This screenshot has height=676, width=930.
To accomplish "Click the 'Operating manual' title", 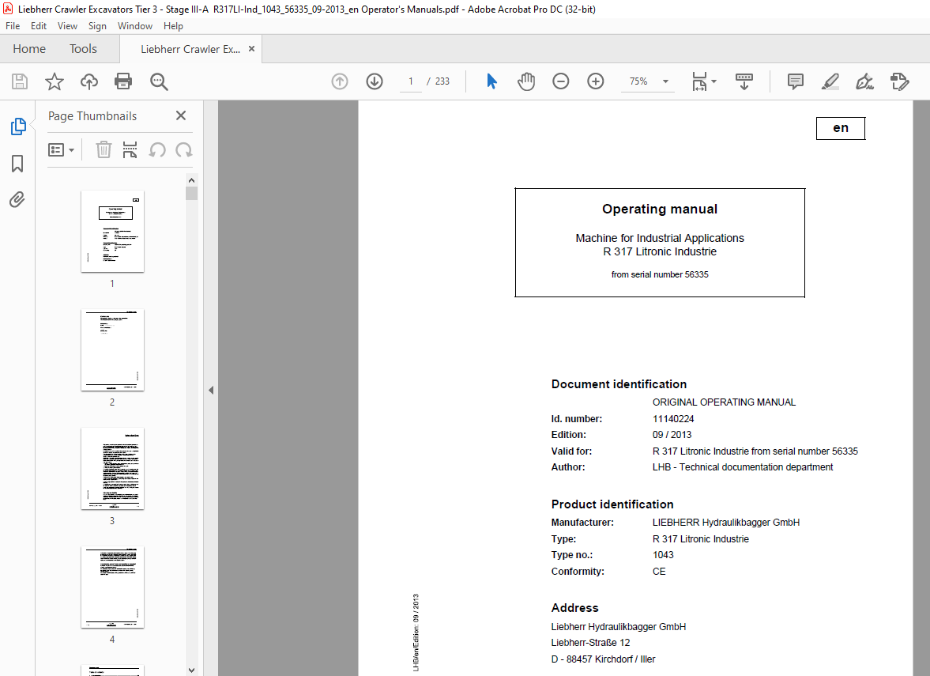I will pos(660,209).
